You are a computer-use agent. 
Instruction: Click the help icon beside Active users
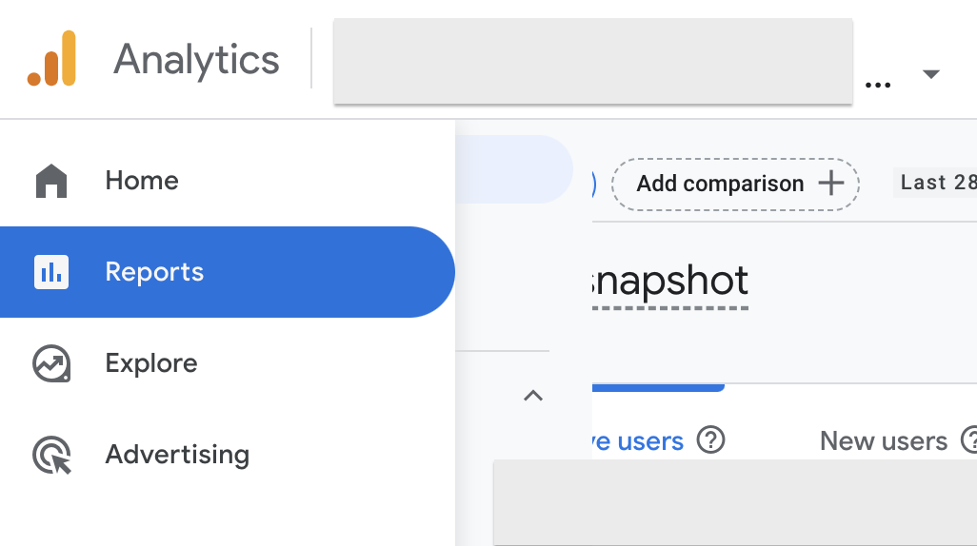pos(711,440)
